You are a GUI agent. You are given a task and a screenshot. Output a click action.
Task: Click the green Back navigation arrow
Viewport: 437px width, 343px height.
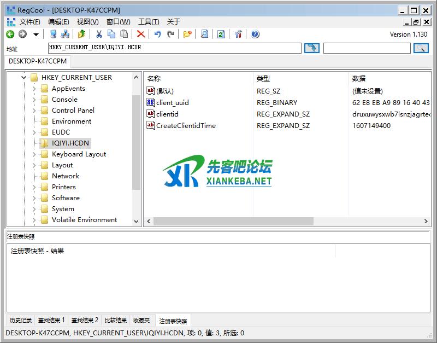click(10, 34)
